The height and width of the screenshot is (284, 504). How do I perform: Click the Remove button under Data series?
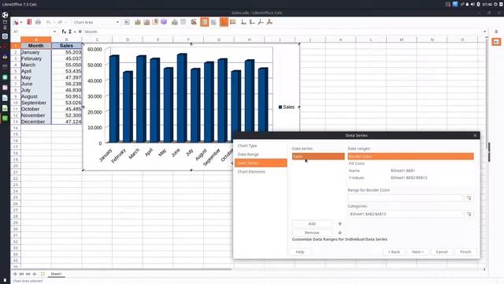(x=312, y=232)
